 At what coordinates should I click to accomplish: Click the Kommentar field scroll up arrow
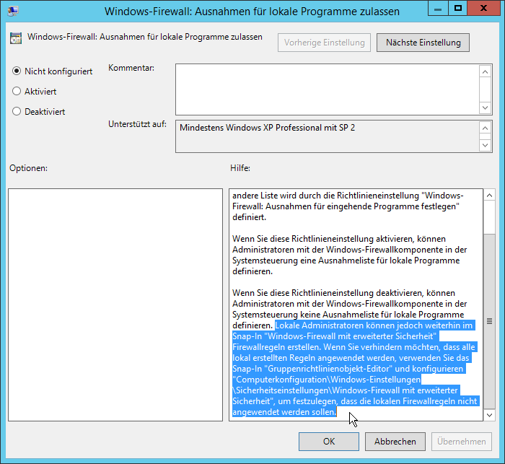pos(486,71)
